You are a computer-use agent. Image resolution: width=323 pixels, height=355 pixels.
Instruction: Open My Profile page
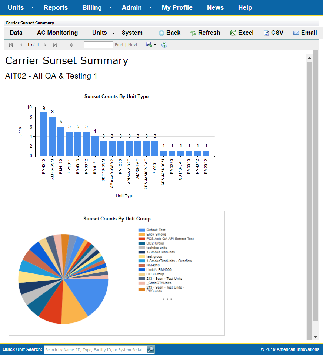[177, 8]
